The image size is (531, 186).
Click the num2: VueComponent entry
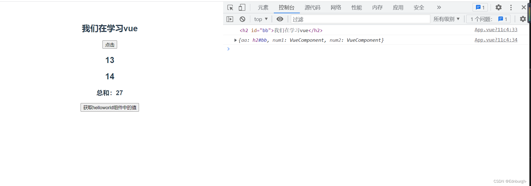point(355,40)
